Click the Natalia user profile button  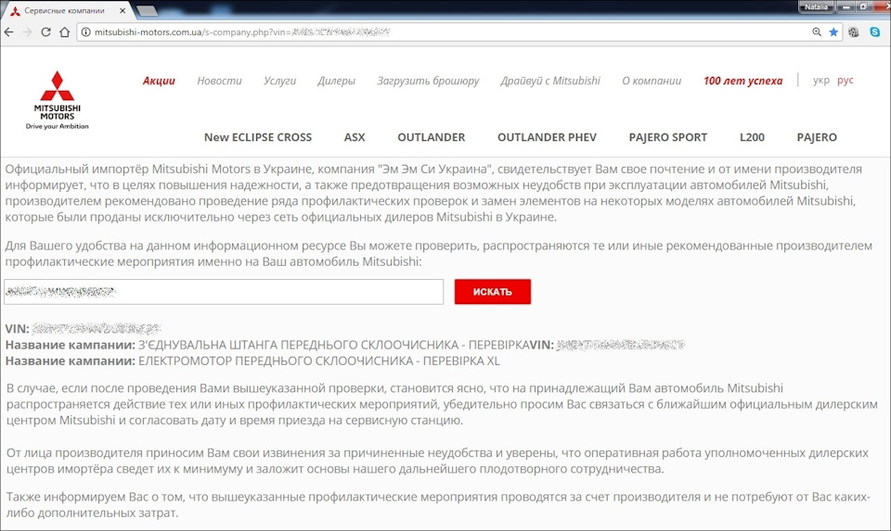pos(817,6)
